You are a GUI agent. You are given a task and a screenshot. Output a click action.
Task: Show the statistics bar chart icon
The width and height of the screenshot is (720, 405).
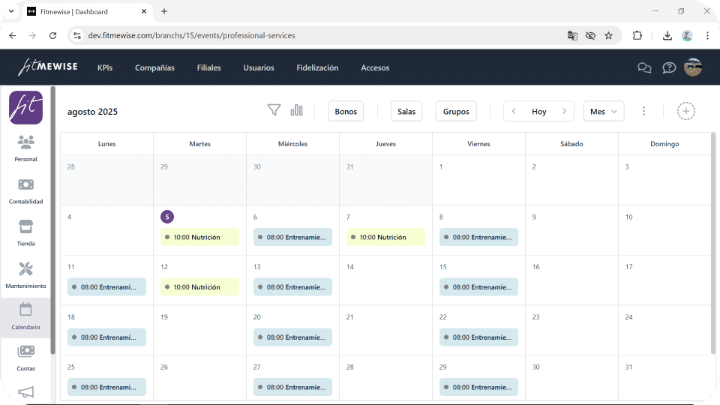click(x=297, y=110)
